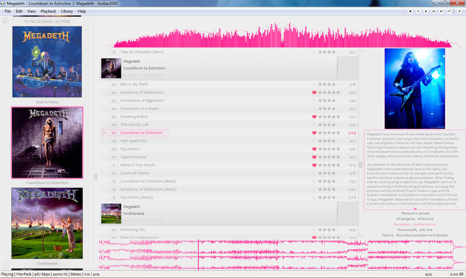Click the now-playing triangle beside track 07
The image size is (466, 278).
104,133
